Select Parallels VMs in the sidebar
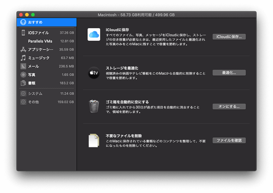 point(47,41)
